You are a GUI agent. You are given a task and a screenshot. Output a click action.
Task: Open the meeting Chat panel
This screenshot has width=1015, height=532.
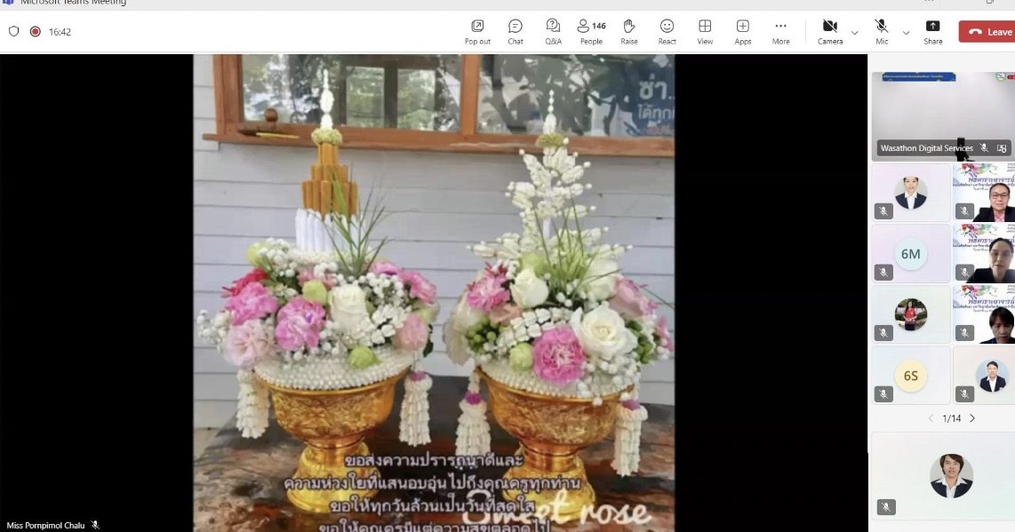(515, 32)
